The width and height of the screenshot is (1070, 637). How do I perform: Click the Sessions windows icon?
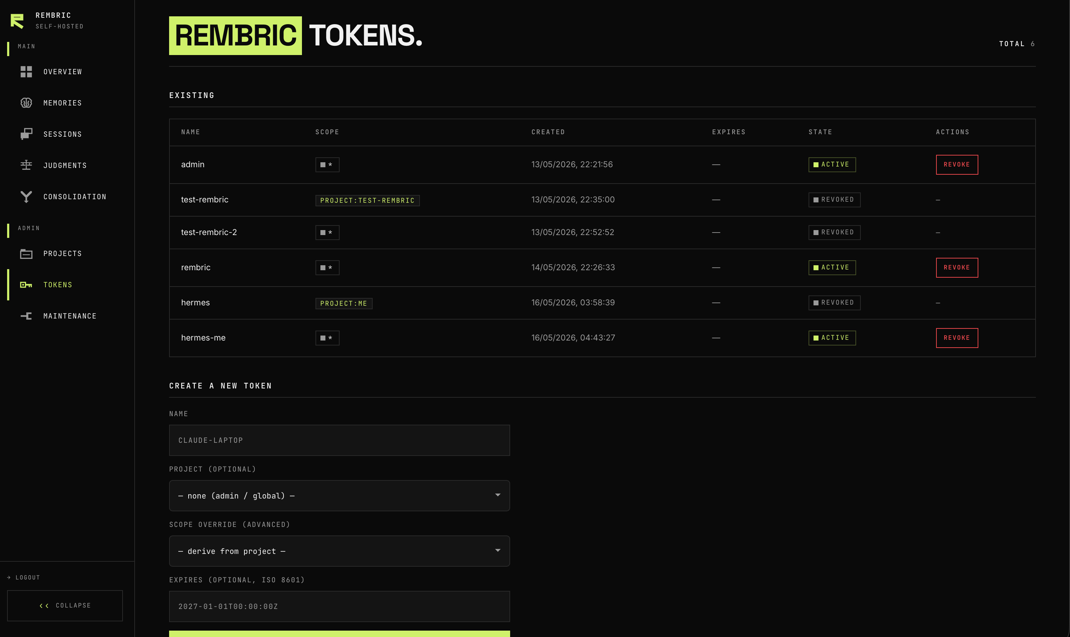[26, 134]
